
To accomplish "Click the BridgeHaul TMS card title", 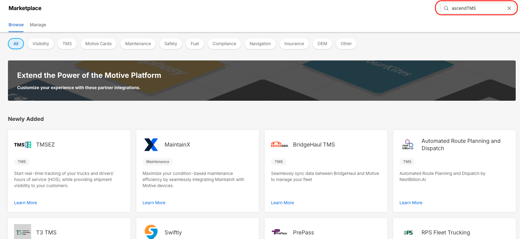I will coord(314,145).
